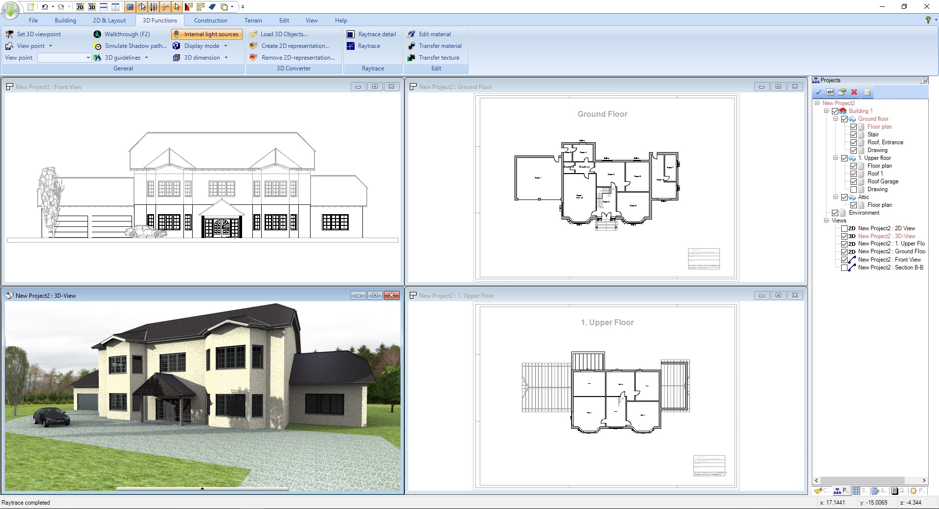
Task: Click Load 3D Objects button
Action: point(284,34)
